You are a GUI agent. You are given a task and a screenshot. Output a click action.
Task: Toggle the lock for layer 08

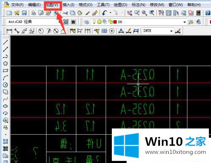pos(111,22)
